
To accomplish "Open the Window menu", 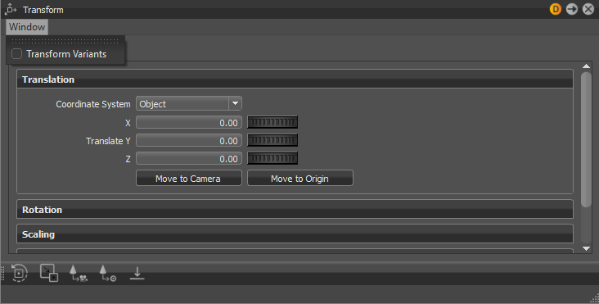I will click(27, 27).
